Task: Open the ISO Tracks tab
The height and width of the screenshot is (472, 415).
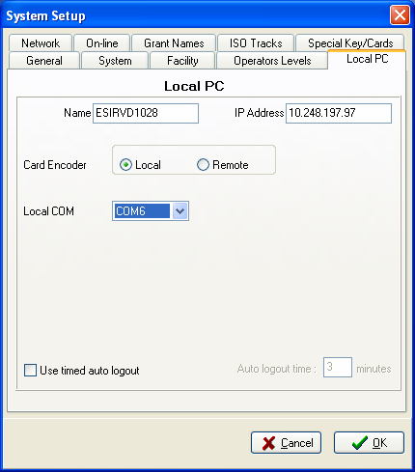Action: pos(256,42)
